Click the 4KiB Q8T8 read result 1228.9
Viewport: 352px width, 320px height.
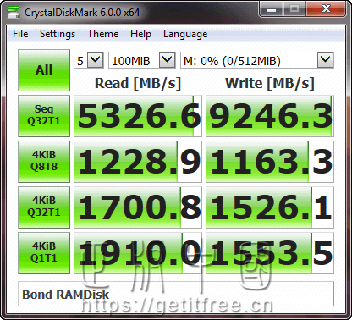(138, 162)
